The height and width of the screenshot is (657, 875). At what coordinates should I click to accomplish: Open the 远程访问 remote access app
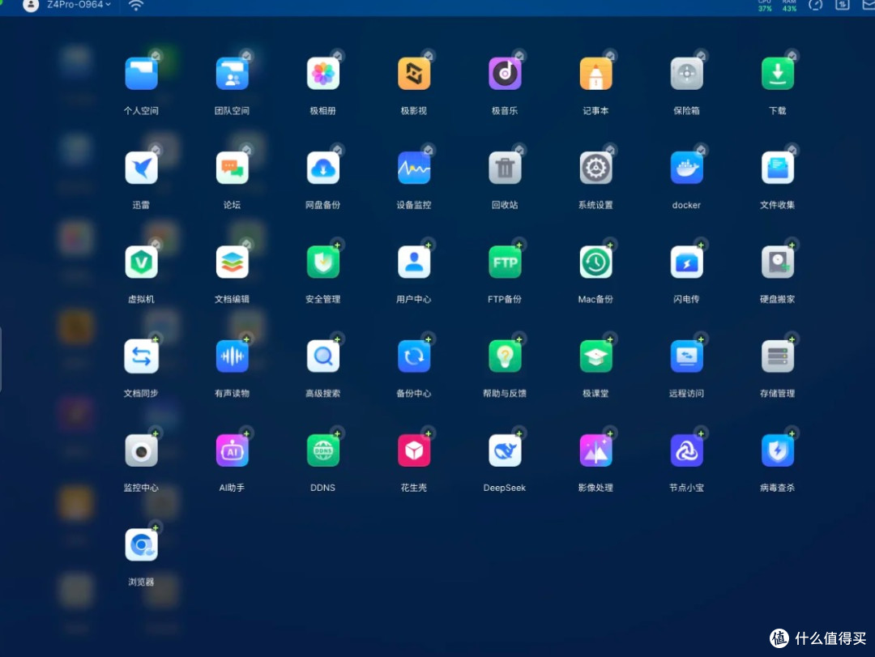[x=687, y=356]
